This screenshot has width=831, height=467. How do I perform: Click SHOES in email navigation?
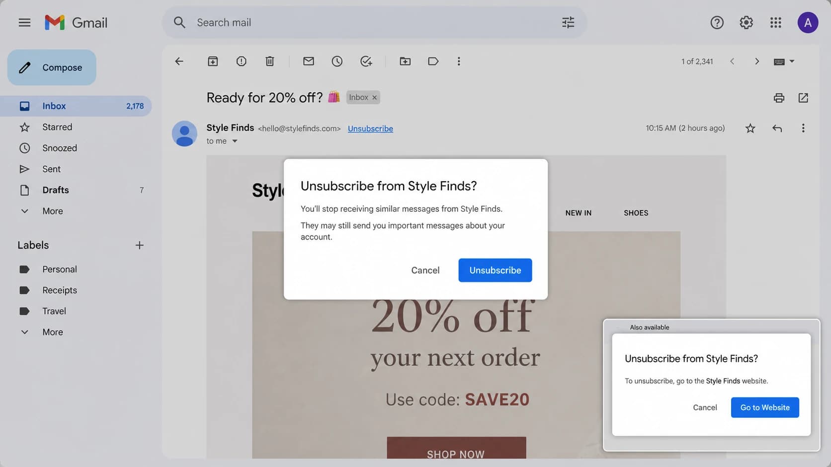click(x=636, y=213)
